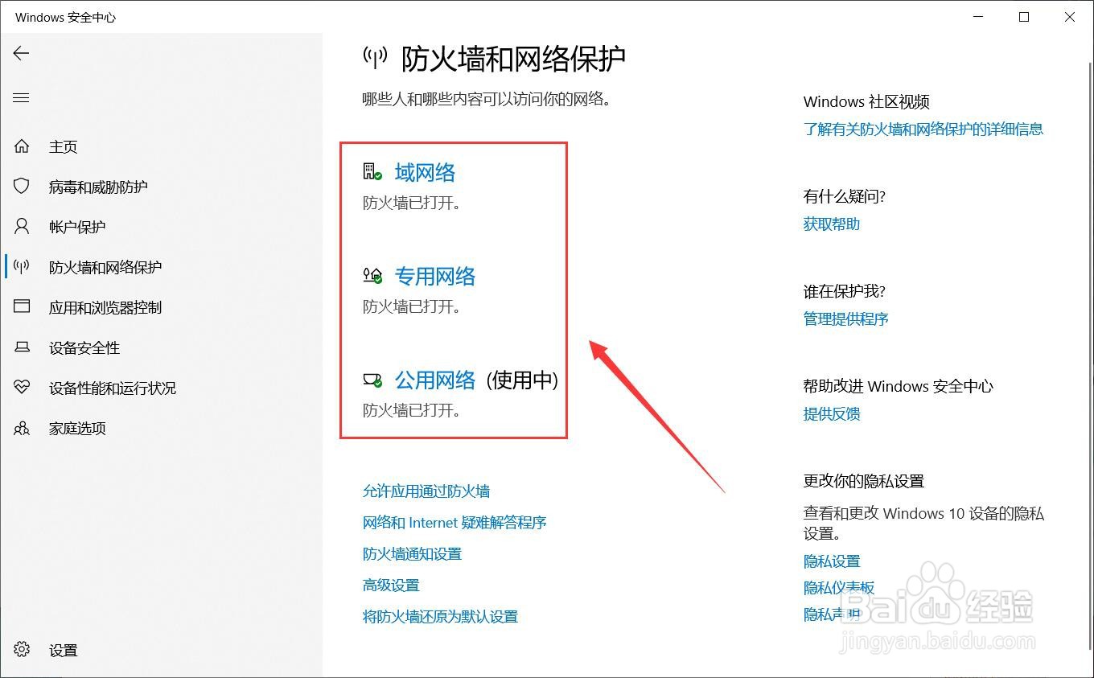Click the 设备安全性 laptop icon
This screenshot has width=1094, height=678.
(21, 347)
